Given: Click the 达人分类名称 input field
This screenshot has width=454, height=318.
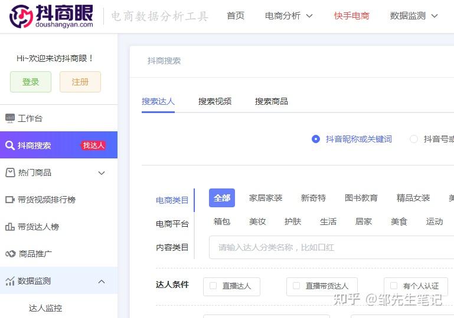Looking at the screenshot, I should [332, 247].
